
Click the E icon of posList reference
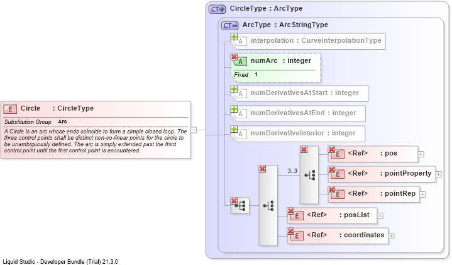coord(297,216)
